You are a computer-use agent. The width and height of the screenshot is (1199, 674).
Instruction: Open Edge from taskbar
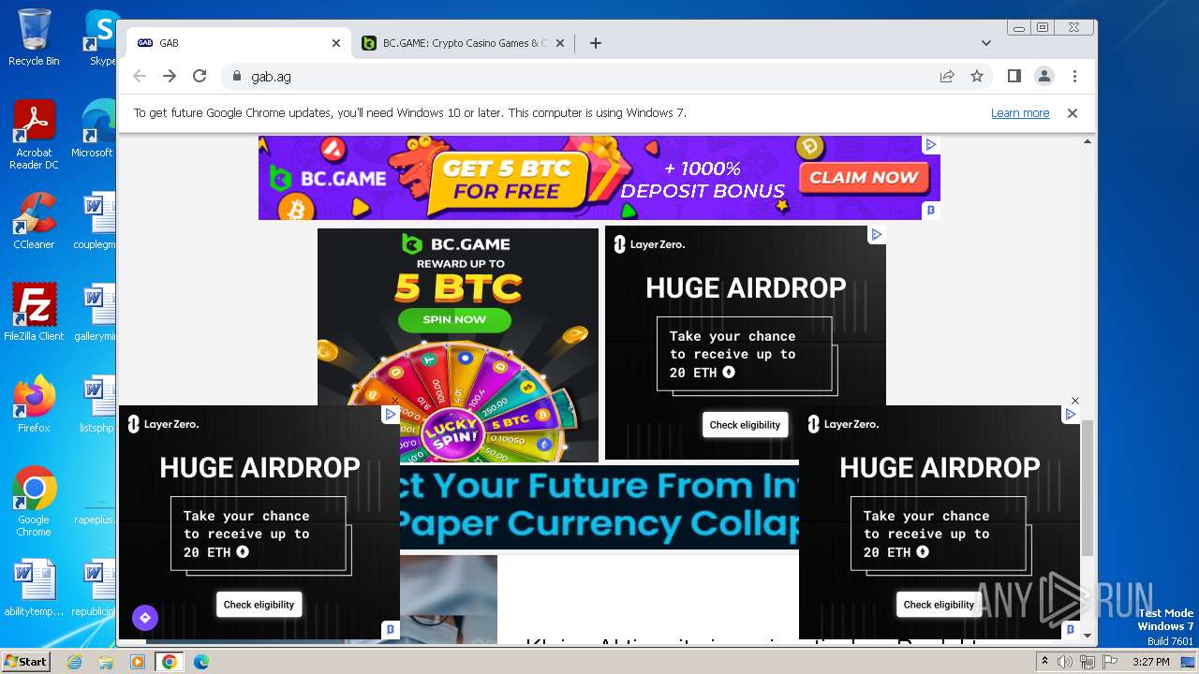pos(201,662)
